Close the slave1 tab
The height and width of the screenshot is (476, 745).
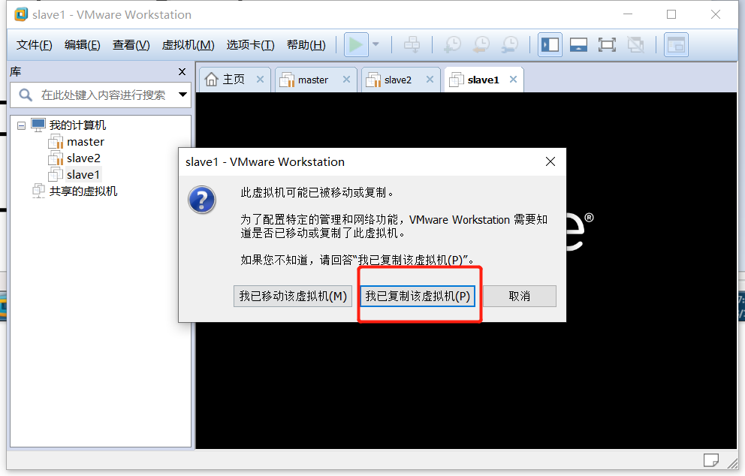pyautogui.click(x=513, y=80)
